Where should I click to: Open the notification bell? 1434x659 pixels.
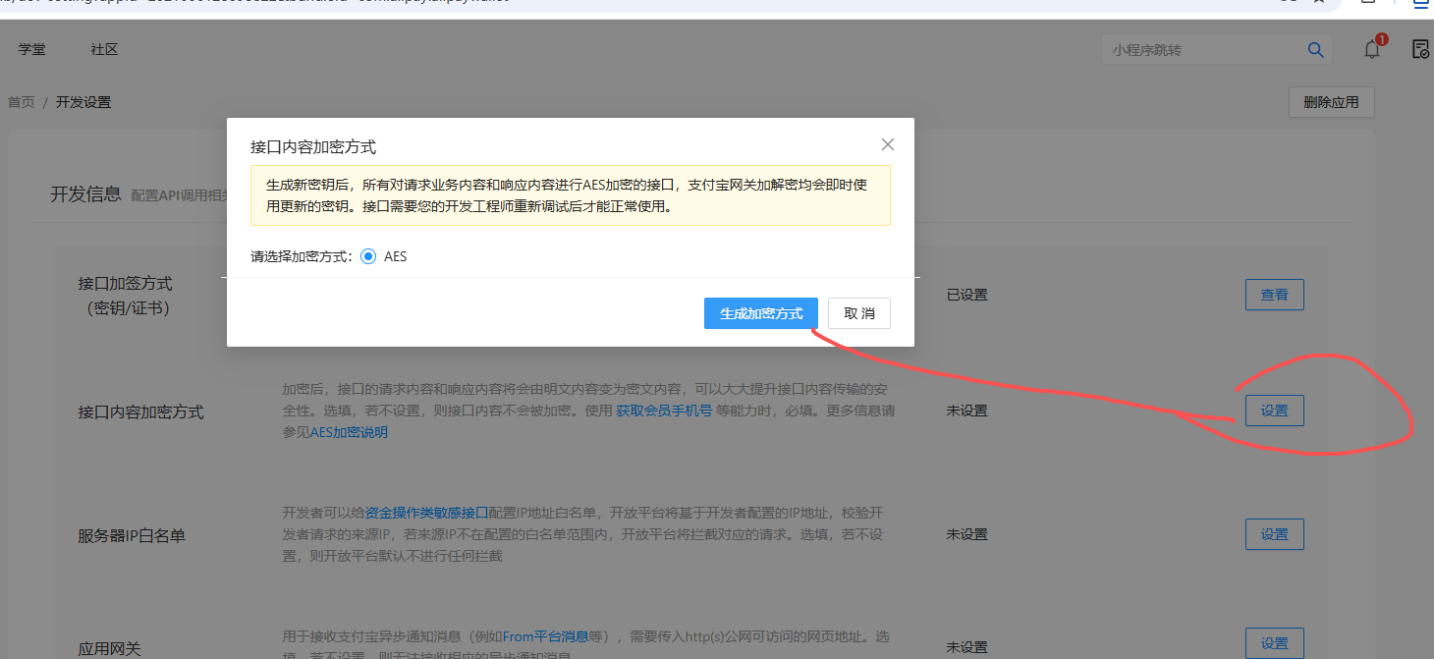click(x=1372, y=50)
